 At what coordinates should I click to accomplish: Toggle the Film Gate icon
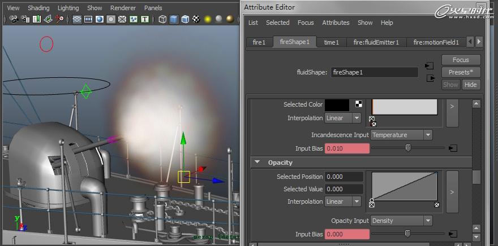point(88,20)
